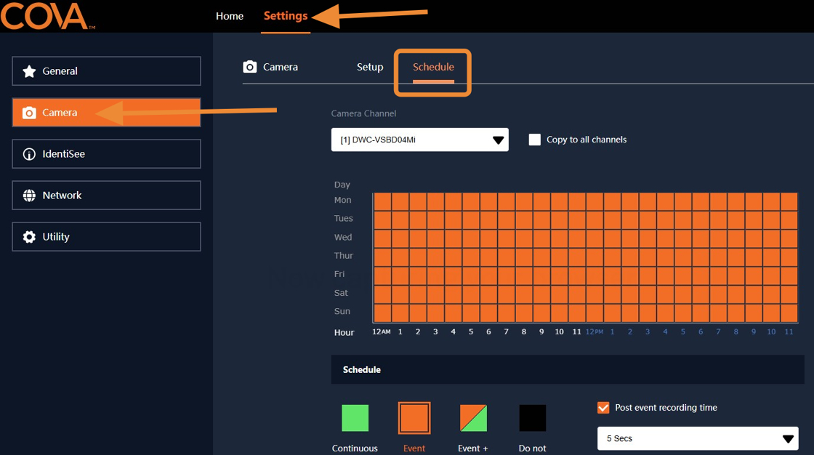Click the COVA logo
The image size is (814, 455).
click(48, 15)
